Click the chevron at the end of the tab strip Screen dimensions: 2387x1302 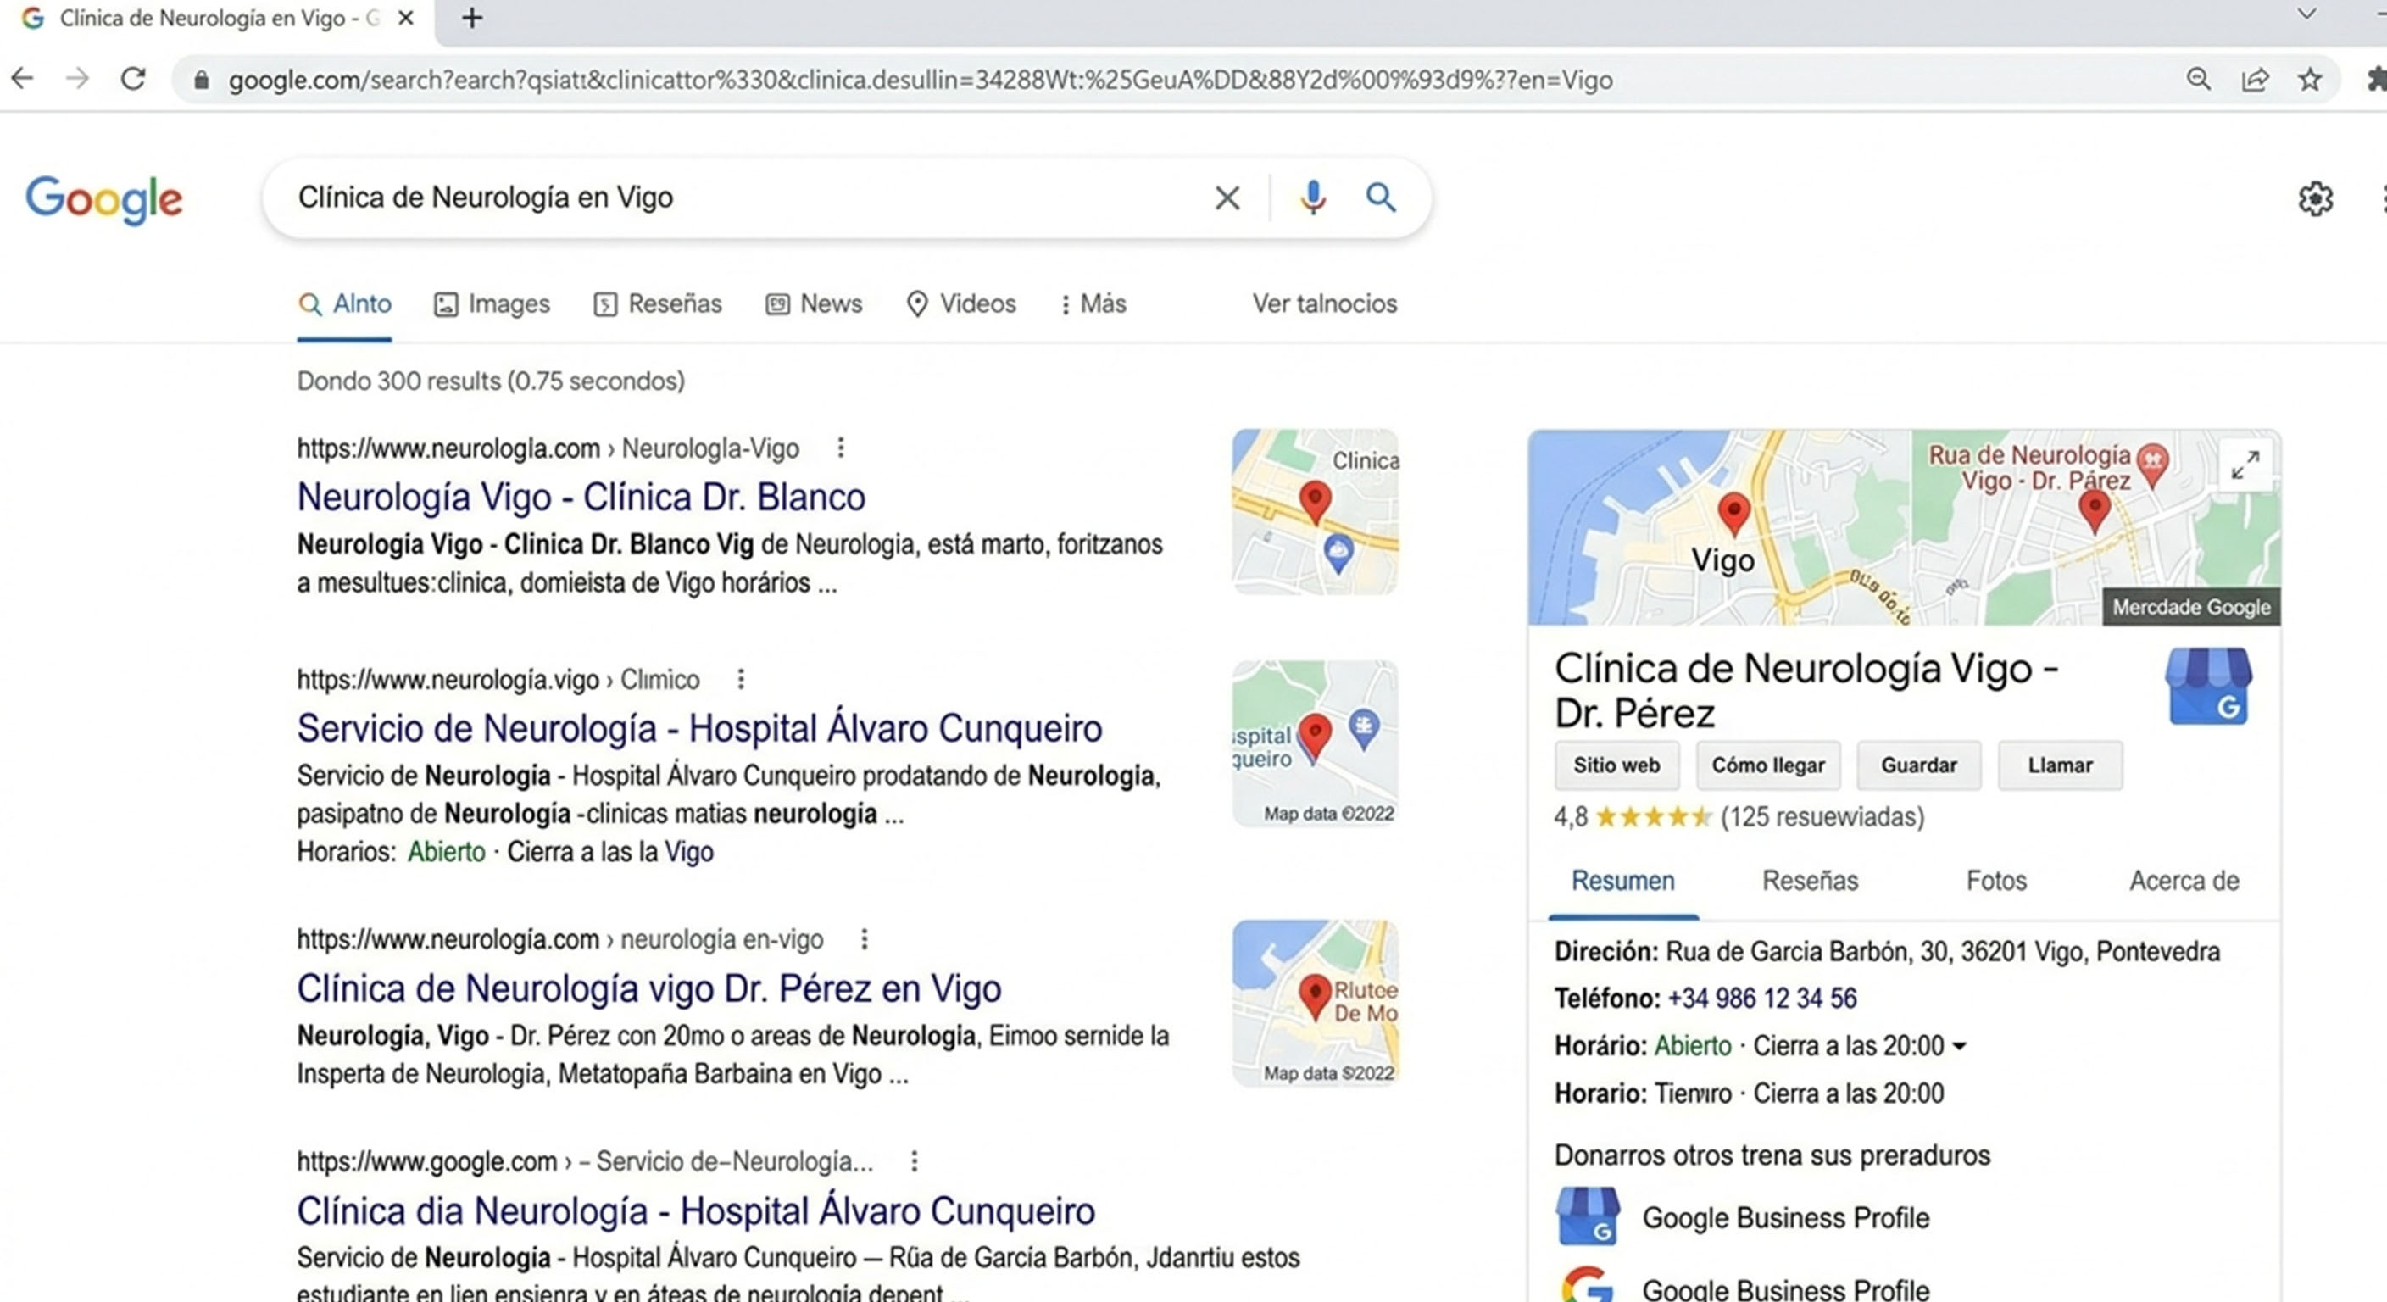2306,14
